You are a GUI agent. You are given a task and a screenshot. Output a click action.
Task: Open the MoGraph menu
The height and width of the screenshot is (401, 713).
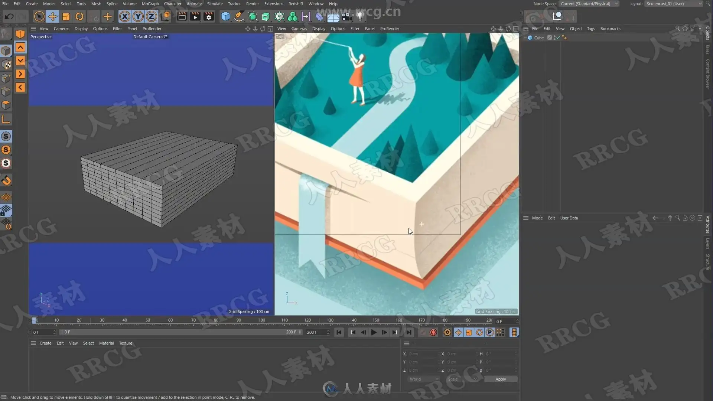150,4
